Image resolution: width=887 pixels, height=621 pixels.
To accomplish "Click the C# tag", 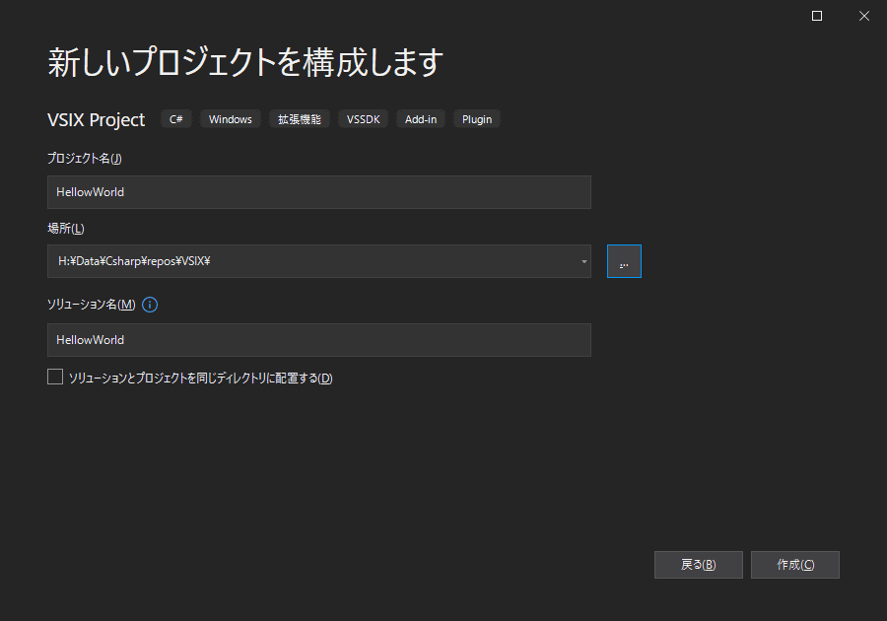I will [x=176, y=119].
